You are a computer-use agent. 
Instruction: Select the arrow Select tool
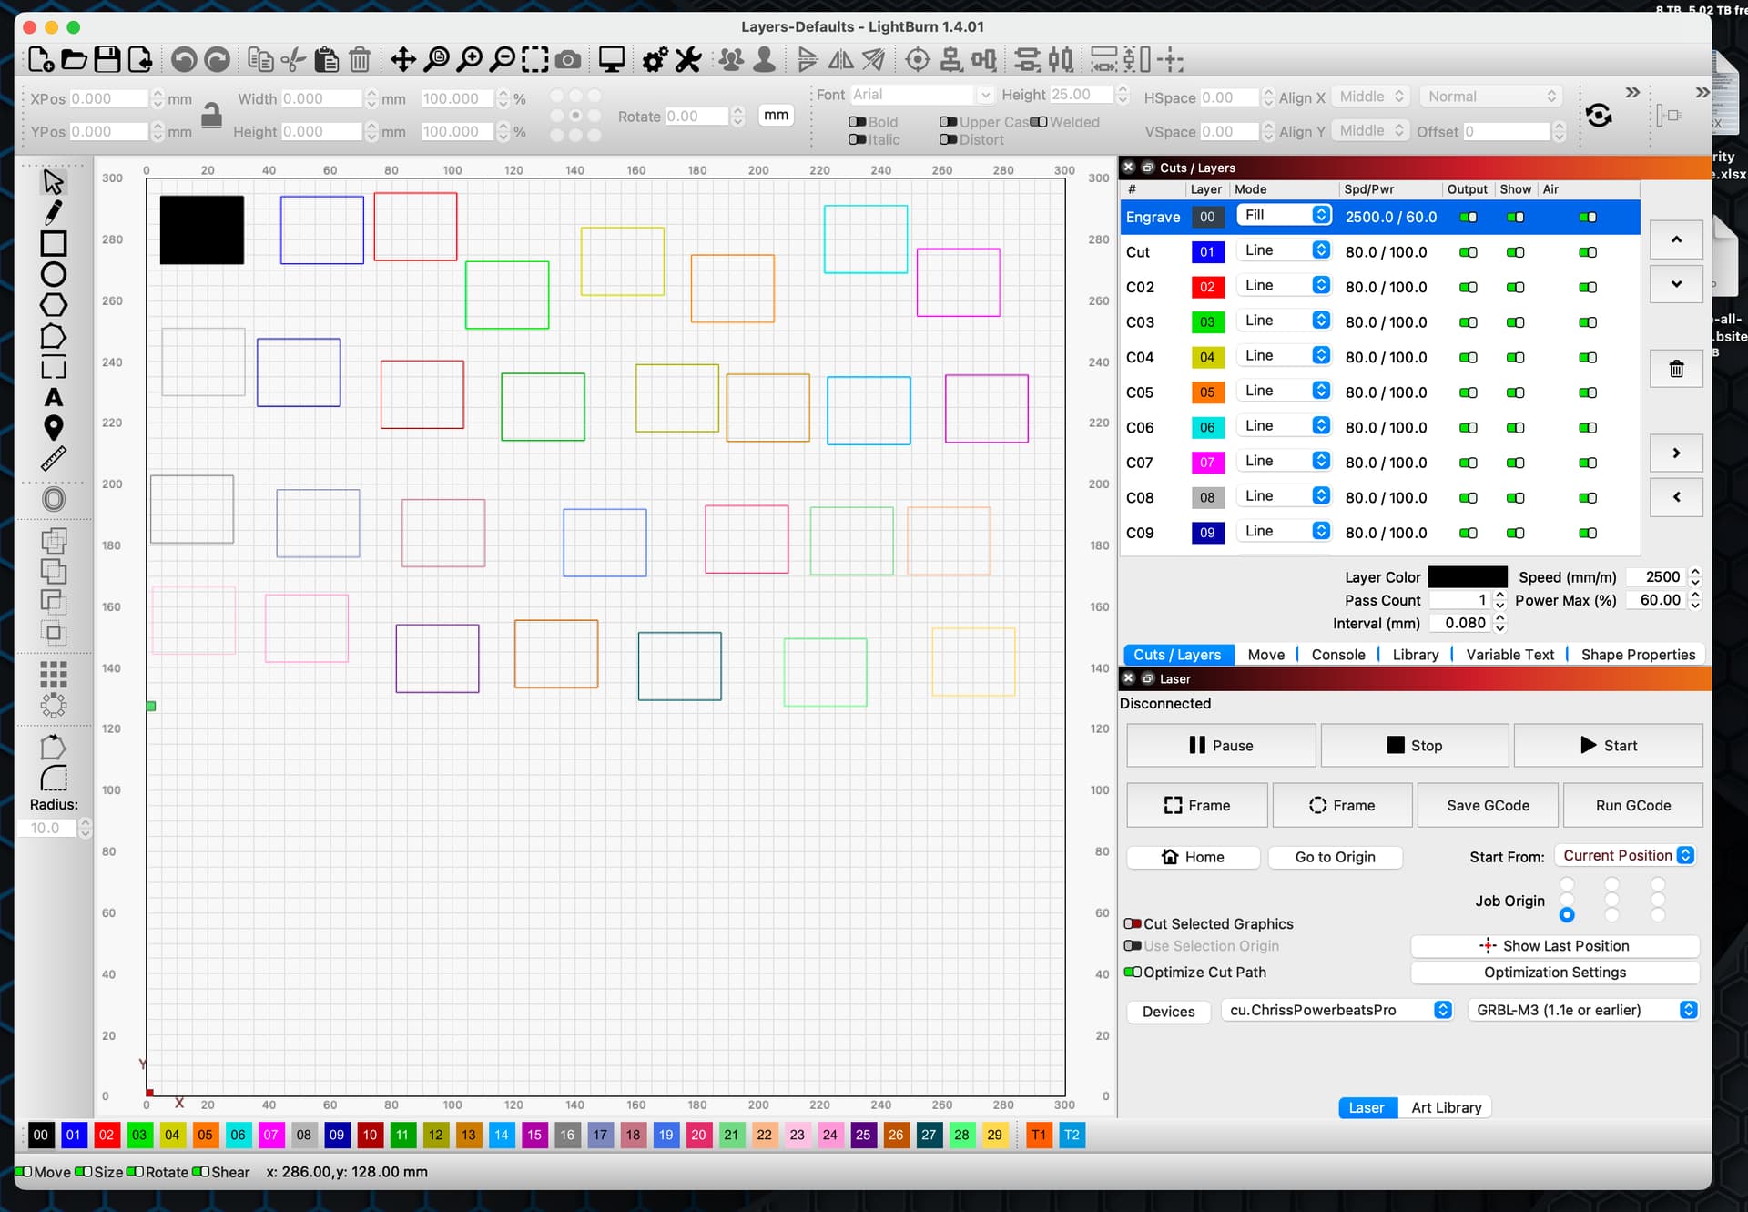pos(53,181)
